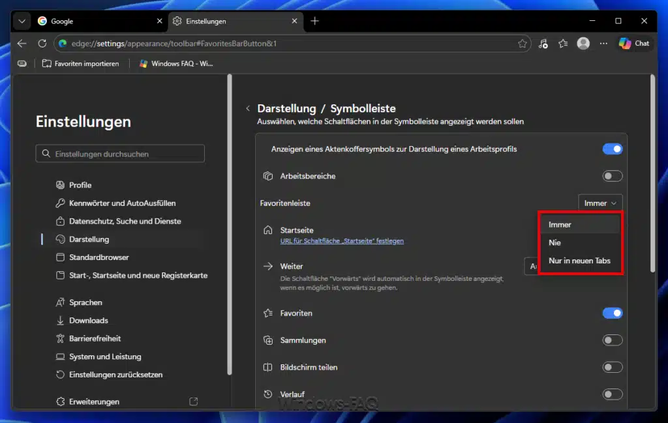Viewport: 668px width, 423px height.
Task: Enable the Arbeitsbereiche toggle
Action: click(612, 175)
